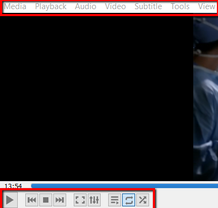Click the Play button
218x208 pixels.
10,200
